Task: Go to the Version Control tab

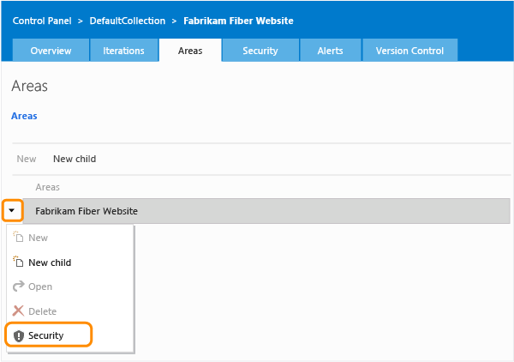Action: click(409, 51)
